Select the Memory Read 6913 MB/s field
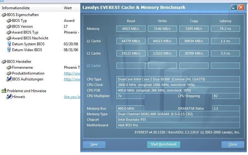Image resolution: width=248 pixels, height=155 pixels. [x=131, y=29]
